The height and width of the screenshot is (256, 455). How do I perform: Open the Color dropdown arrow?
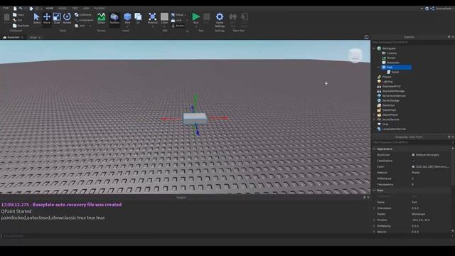[164, 26]
